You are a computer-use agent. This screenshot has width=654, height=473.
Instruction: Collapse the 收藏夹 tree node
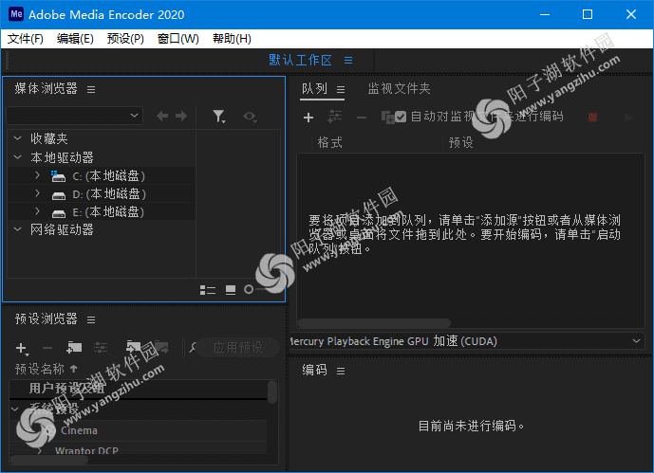(17, 137)
